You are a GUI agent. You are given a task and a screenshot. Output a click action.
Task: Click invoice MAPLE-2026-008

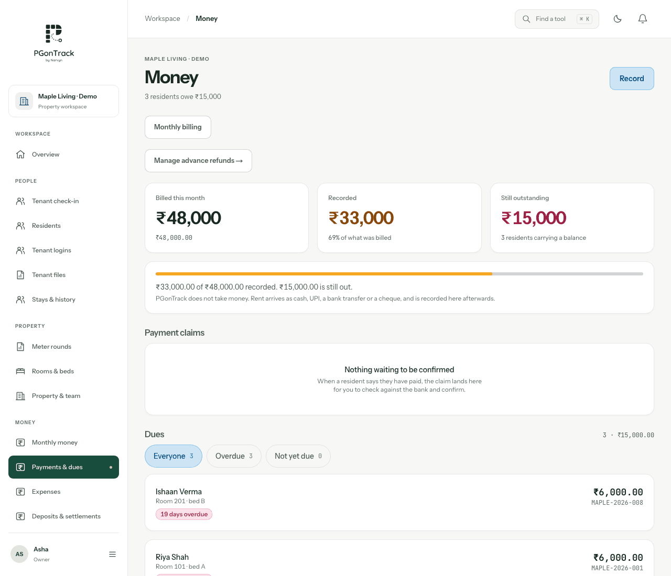click(617, 503)
